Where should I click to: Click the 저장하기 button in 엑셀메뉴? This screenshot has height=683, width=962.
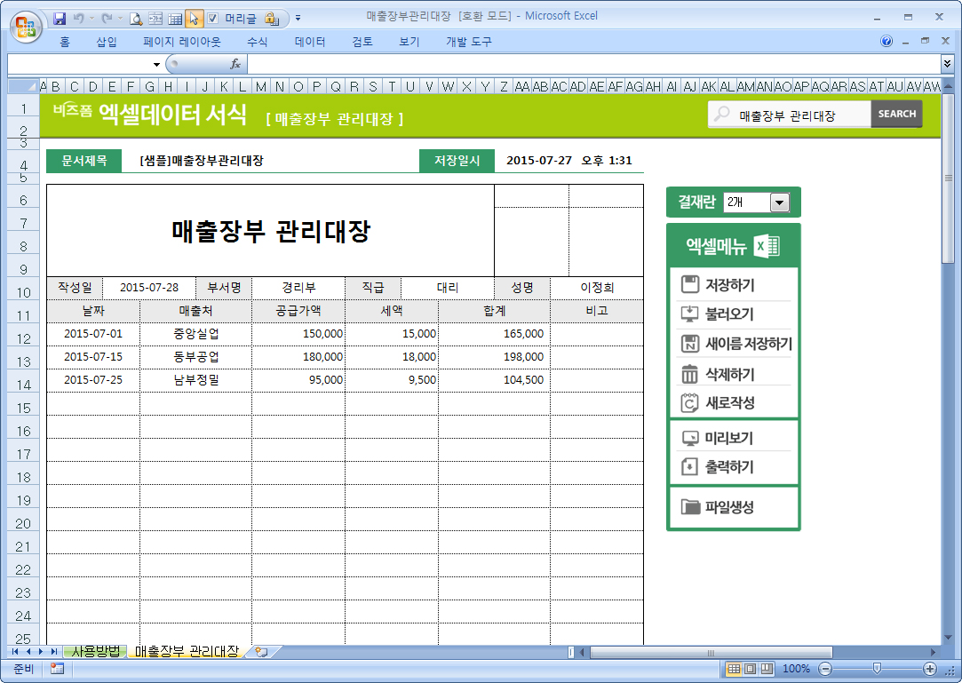point(730,285)
